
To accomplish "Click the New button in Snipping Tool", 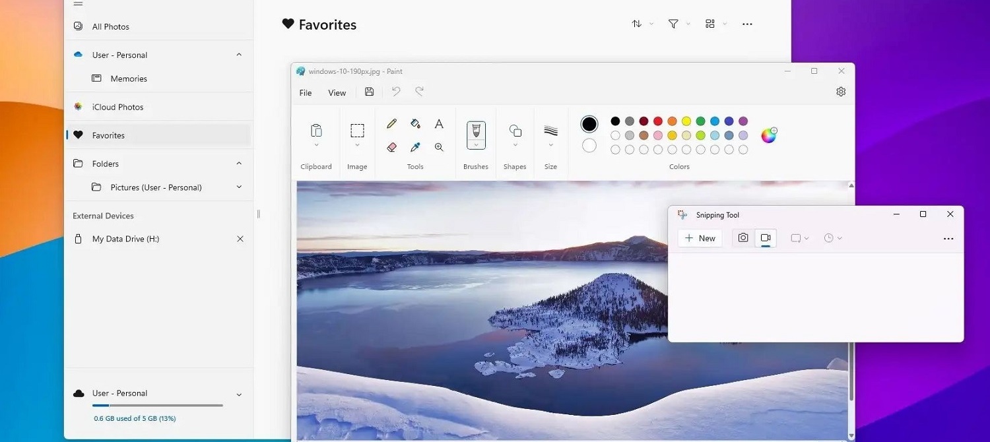I will (x=699, y=237).
